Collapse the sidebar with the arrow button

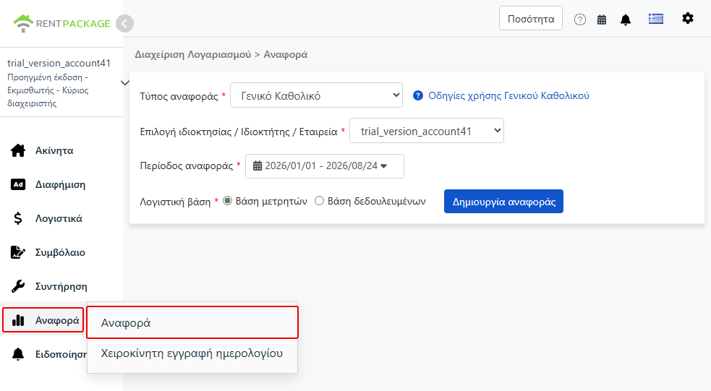(x=124, y=24)
